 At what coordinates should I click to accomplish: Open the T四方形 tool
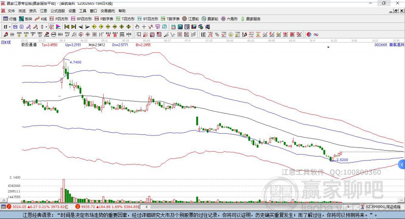tap(125, 19)
